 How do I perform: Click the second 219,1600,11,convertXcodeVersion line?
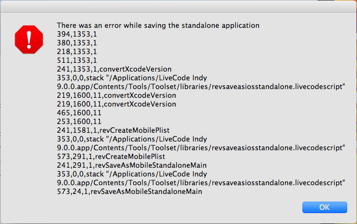(116, 104)
